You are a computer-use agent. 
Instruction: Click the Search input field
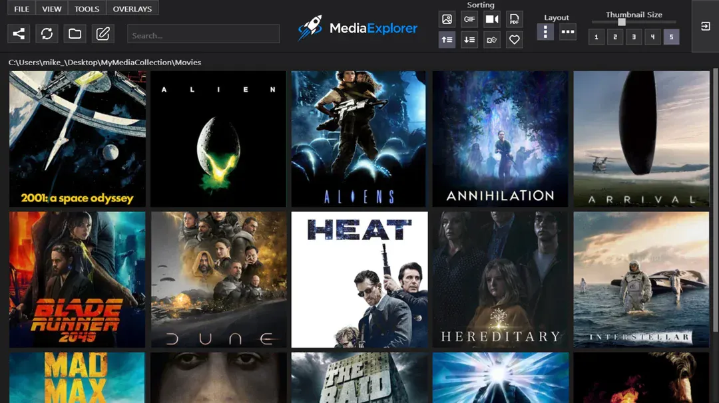203,34
